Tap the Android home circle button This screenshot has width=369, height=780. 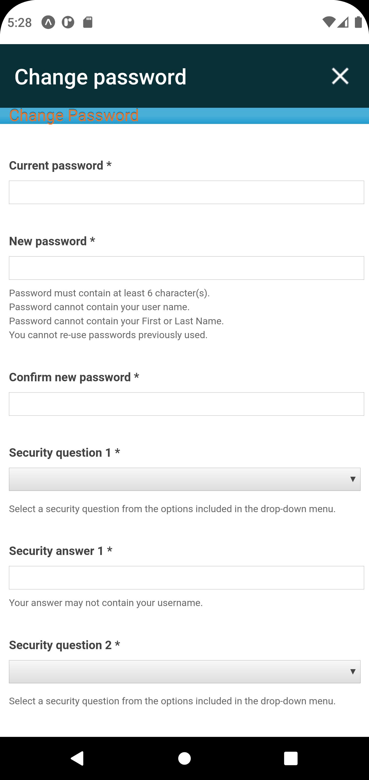[x=184, y=758]
